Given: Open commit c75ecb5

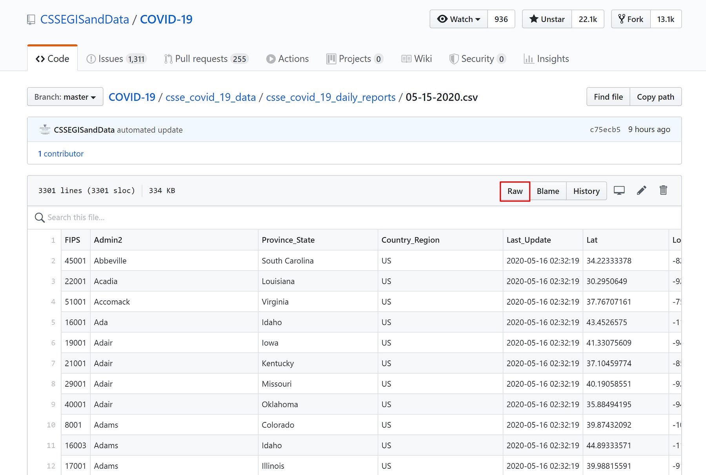Looking at the screenshot, I should pos(605,130).
